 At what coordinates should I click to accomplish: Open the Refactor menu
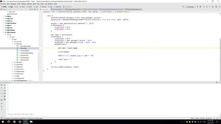tap(29, 4)
